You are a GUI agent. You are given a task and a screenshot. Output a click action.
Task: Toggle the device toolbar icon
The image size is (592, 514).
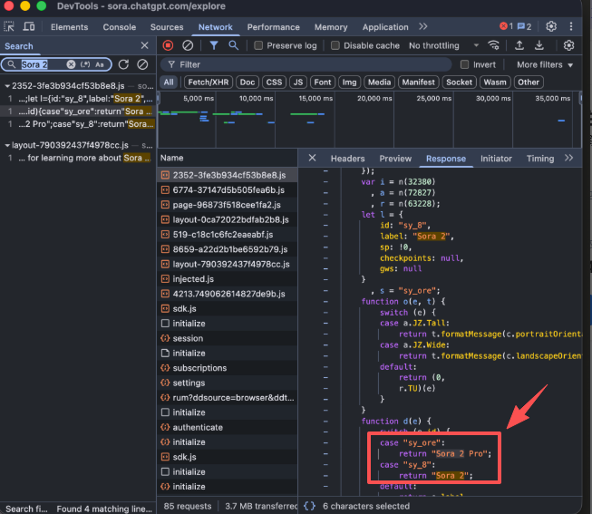(x=30, y=27)
